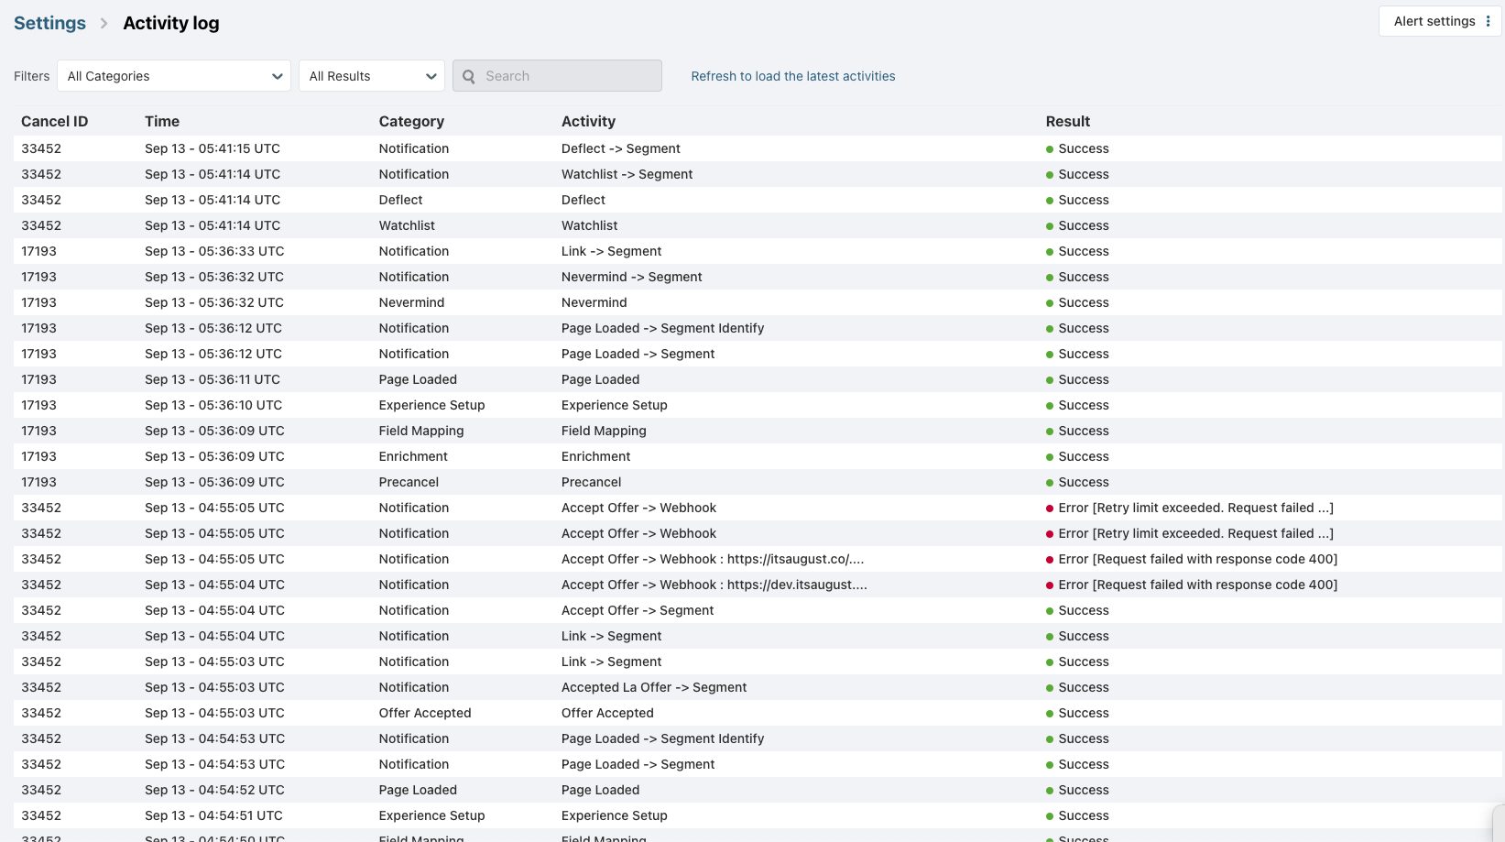Click the Offer Accepted activity entry
The height and width of the screenshot is (842, 1505).
click(607, 713)
